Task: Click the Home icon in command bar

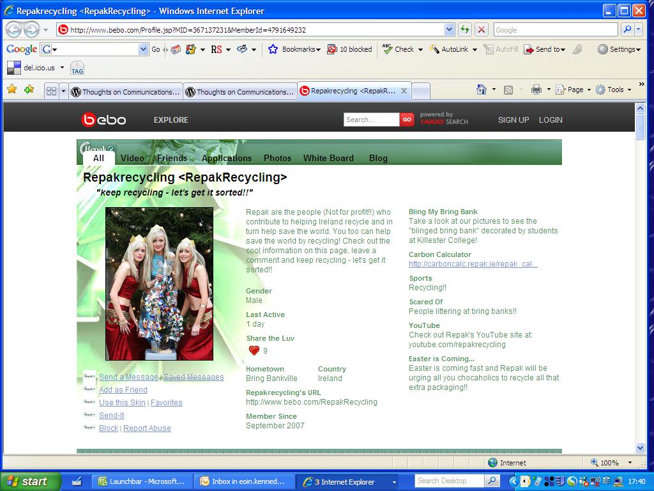Action: point(482,90)
